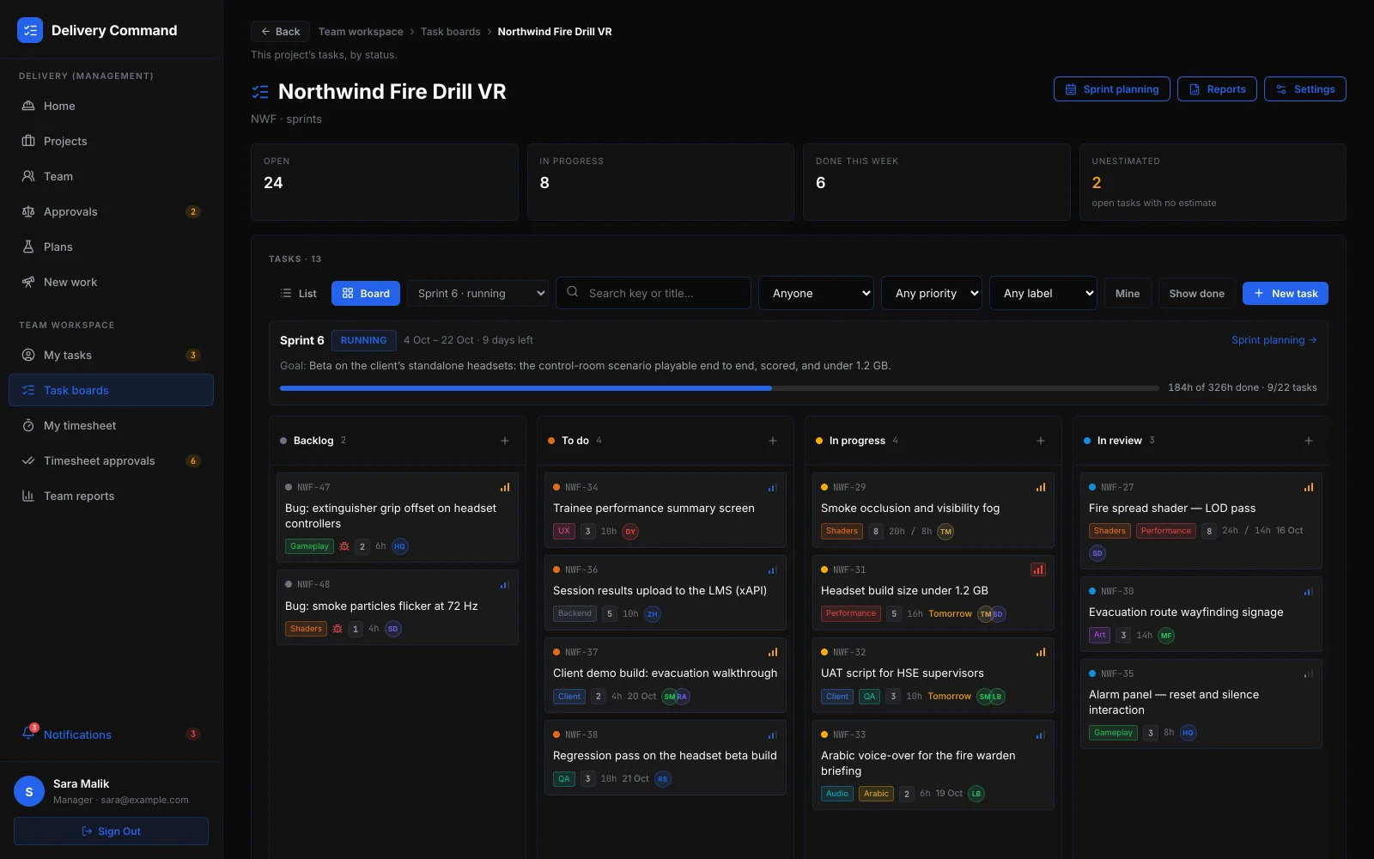Click SD assignee avatar on NWF-27
This screenshot has width=1374, height=859.
coord(1097,553)
